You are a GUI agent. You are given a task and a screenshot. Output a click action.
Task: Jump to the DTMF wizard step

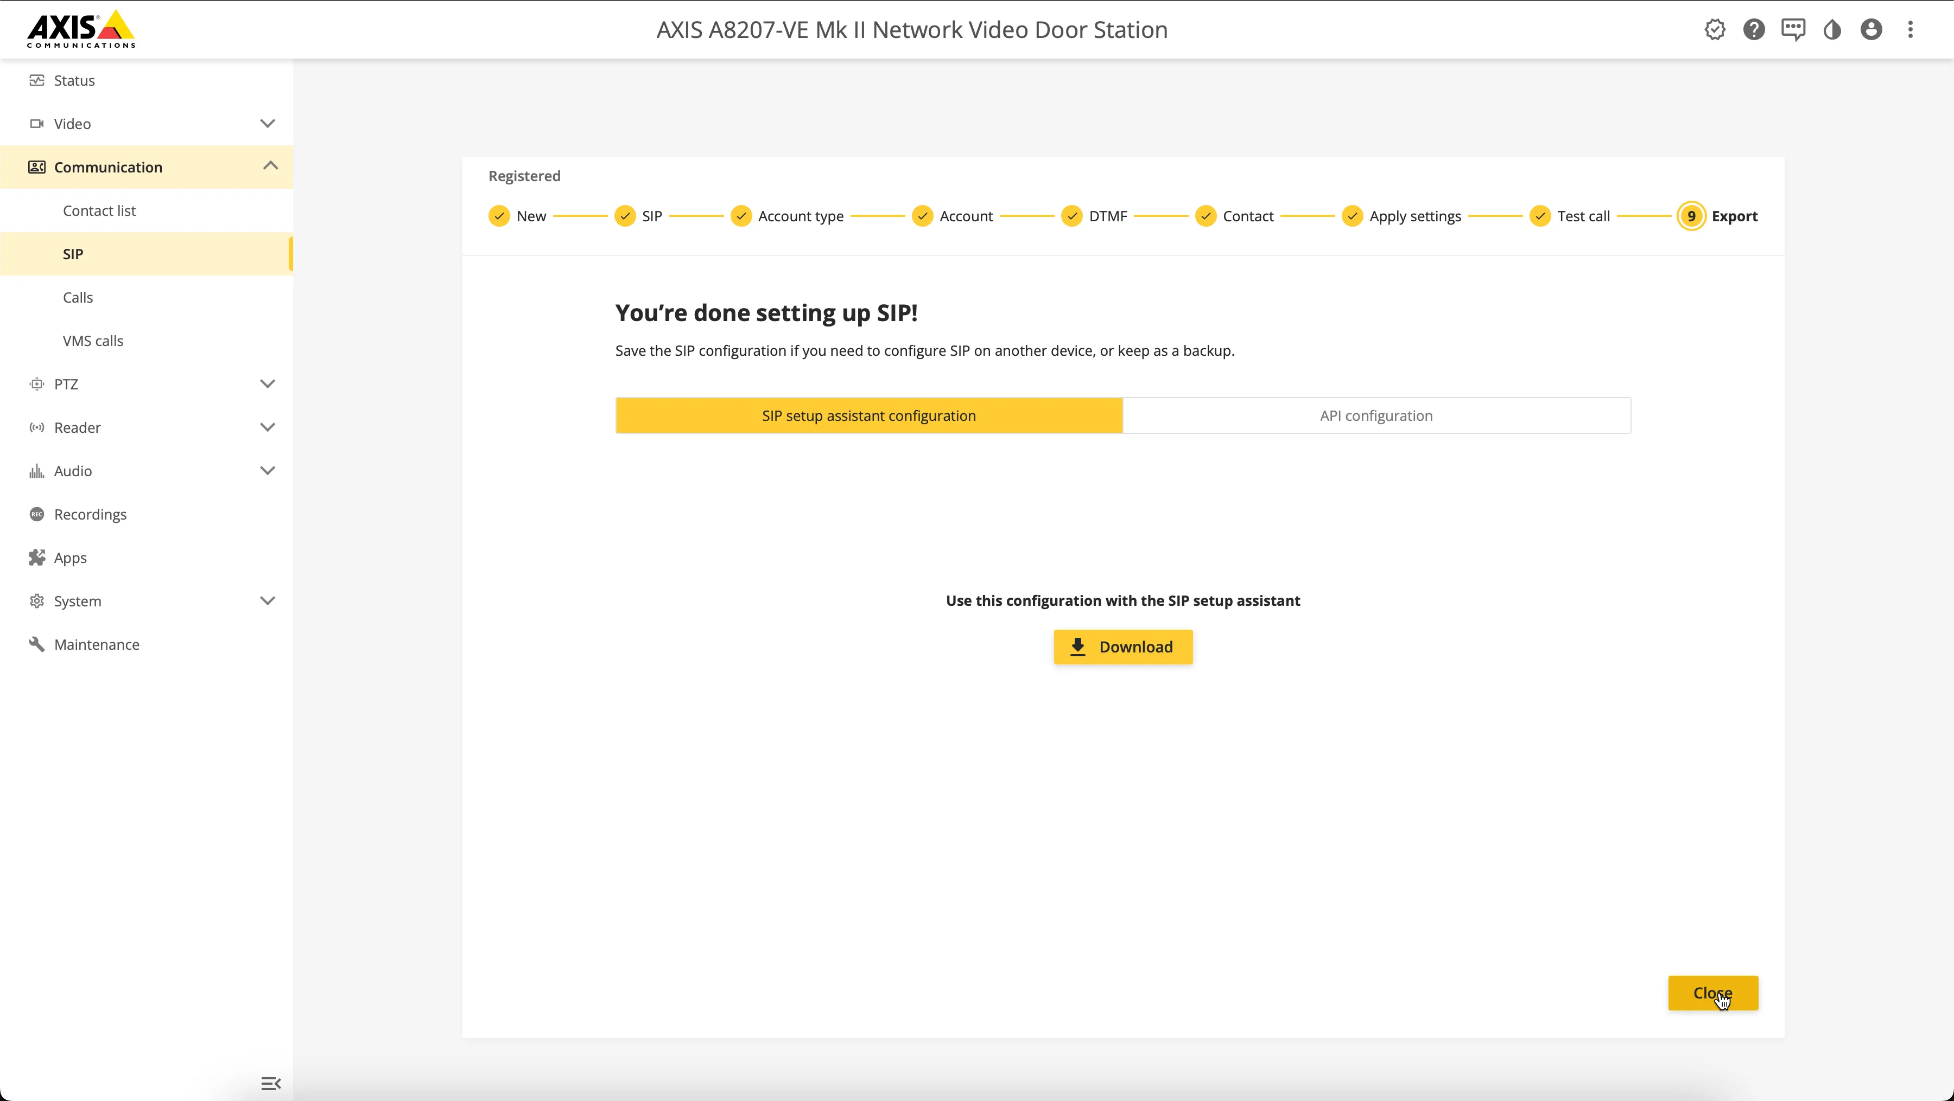1095,216
